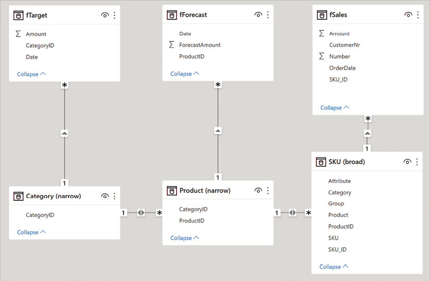The width and height of the screenshot is (430, 281).
Task: Collapse the fForecast table card
Action: pyautogui.click(x=185, y=74)
